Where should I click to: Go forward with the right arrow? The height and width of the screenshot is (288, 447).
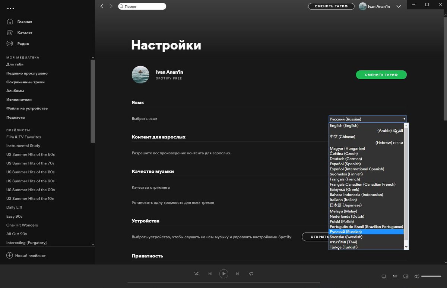(111, 6)
